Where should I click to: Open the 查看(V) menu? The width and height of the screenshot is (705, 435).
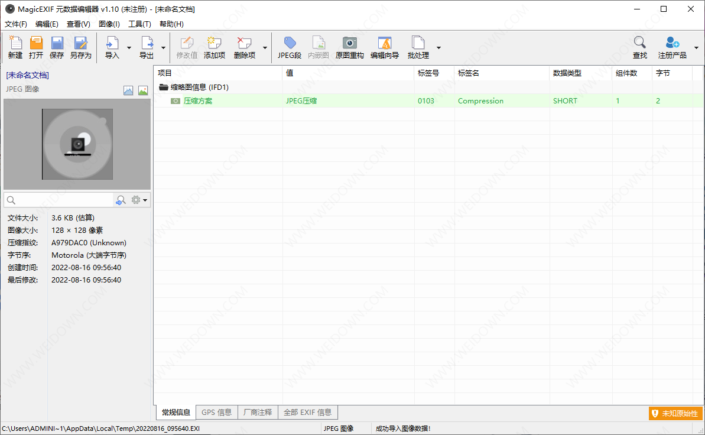[x=78, y=24]
